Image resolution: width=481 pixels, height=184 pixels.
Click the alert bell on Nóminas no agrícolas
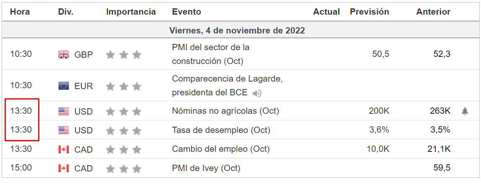coord(465,111)
